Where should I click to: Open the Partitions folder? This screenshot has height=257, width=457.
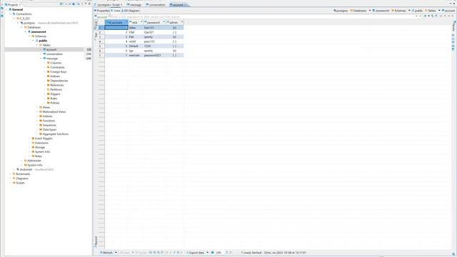coord(56,89)
